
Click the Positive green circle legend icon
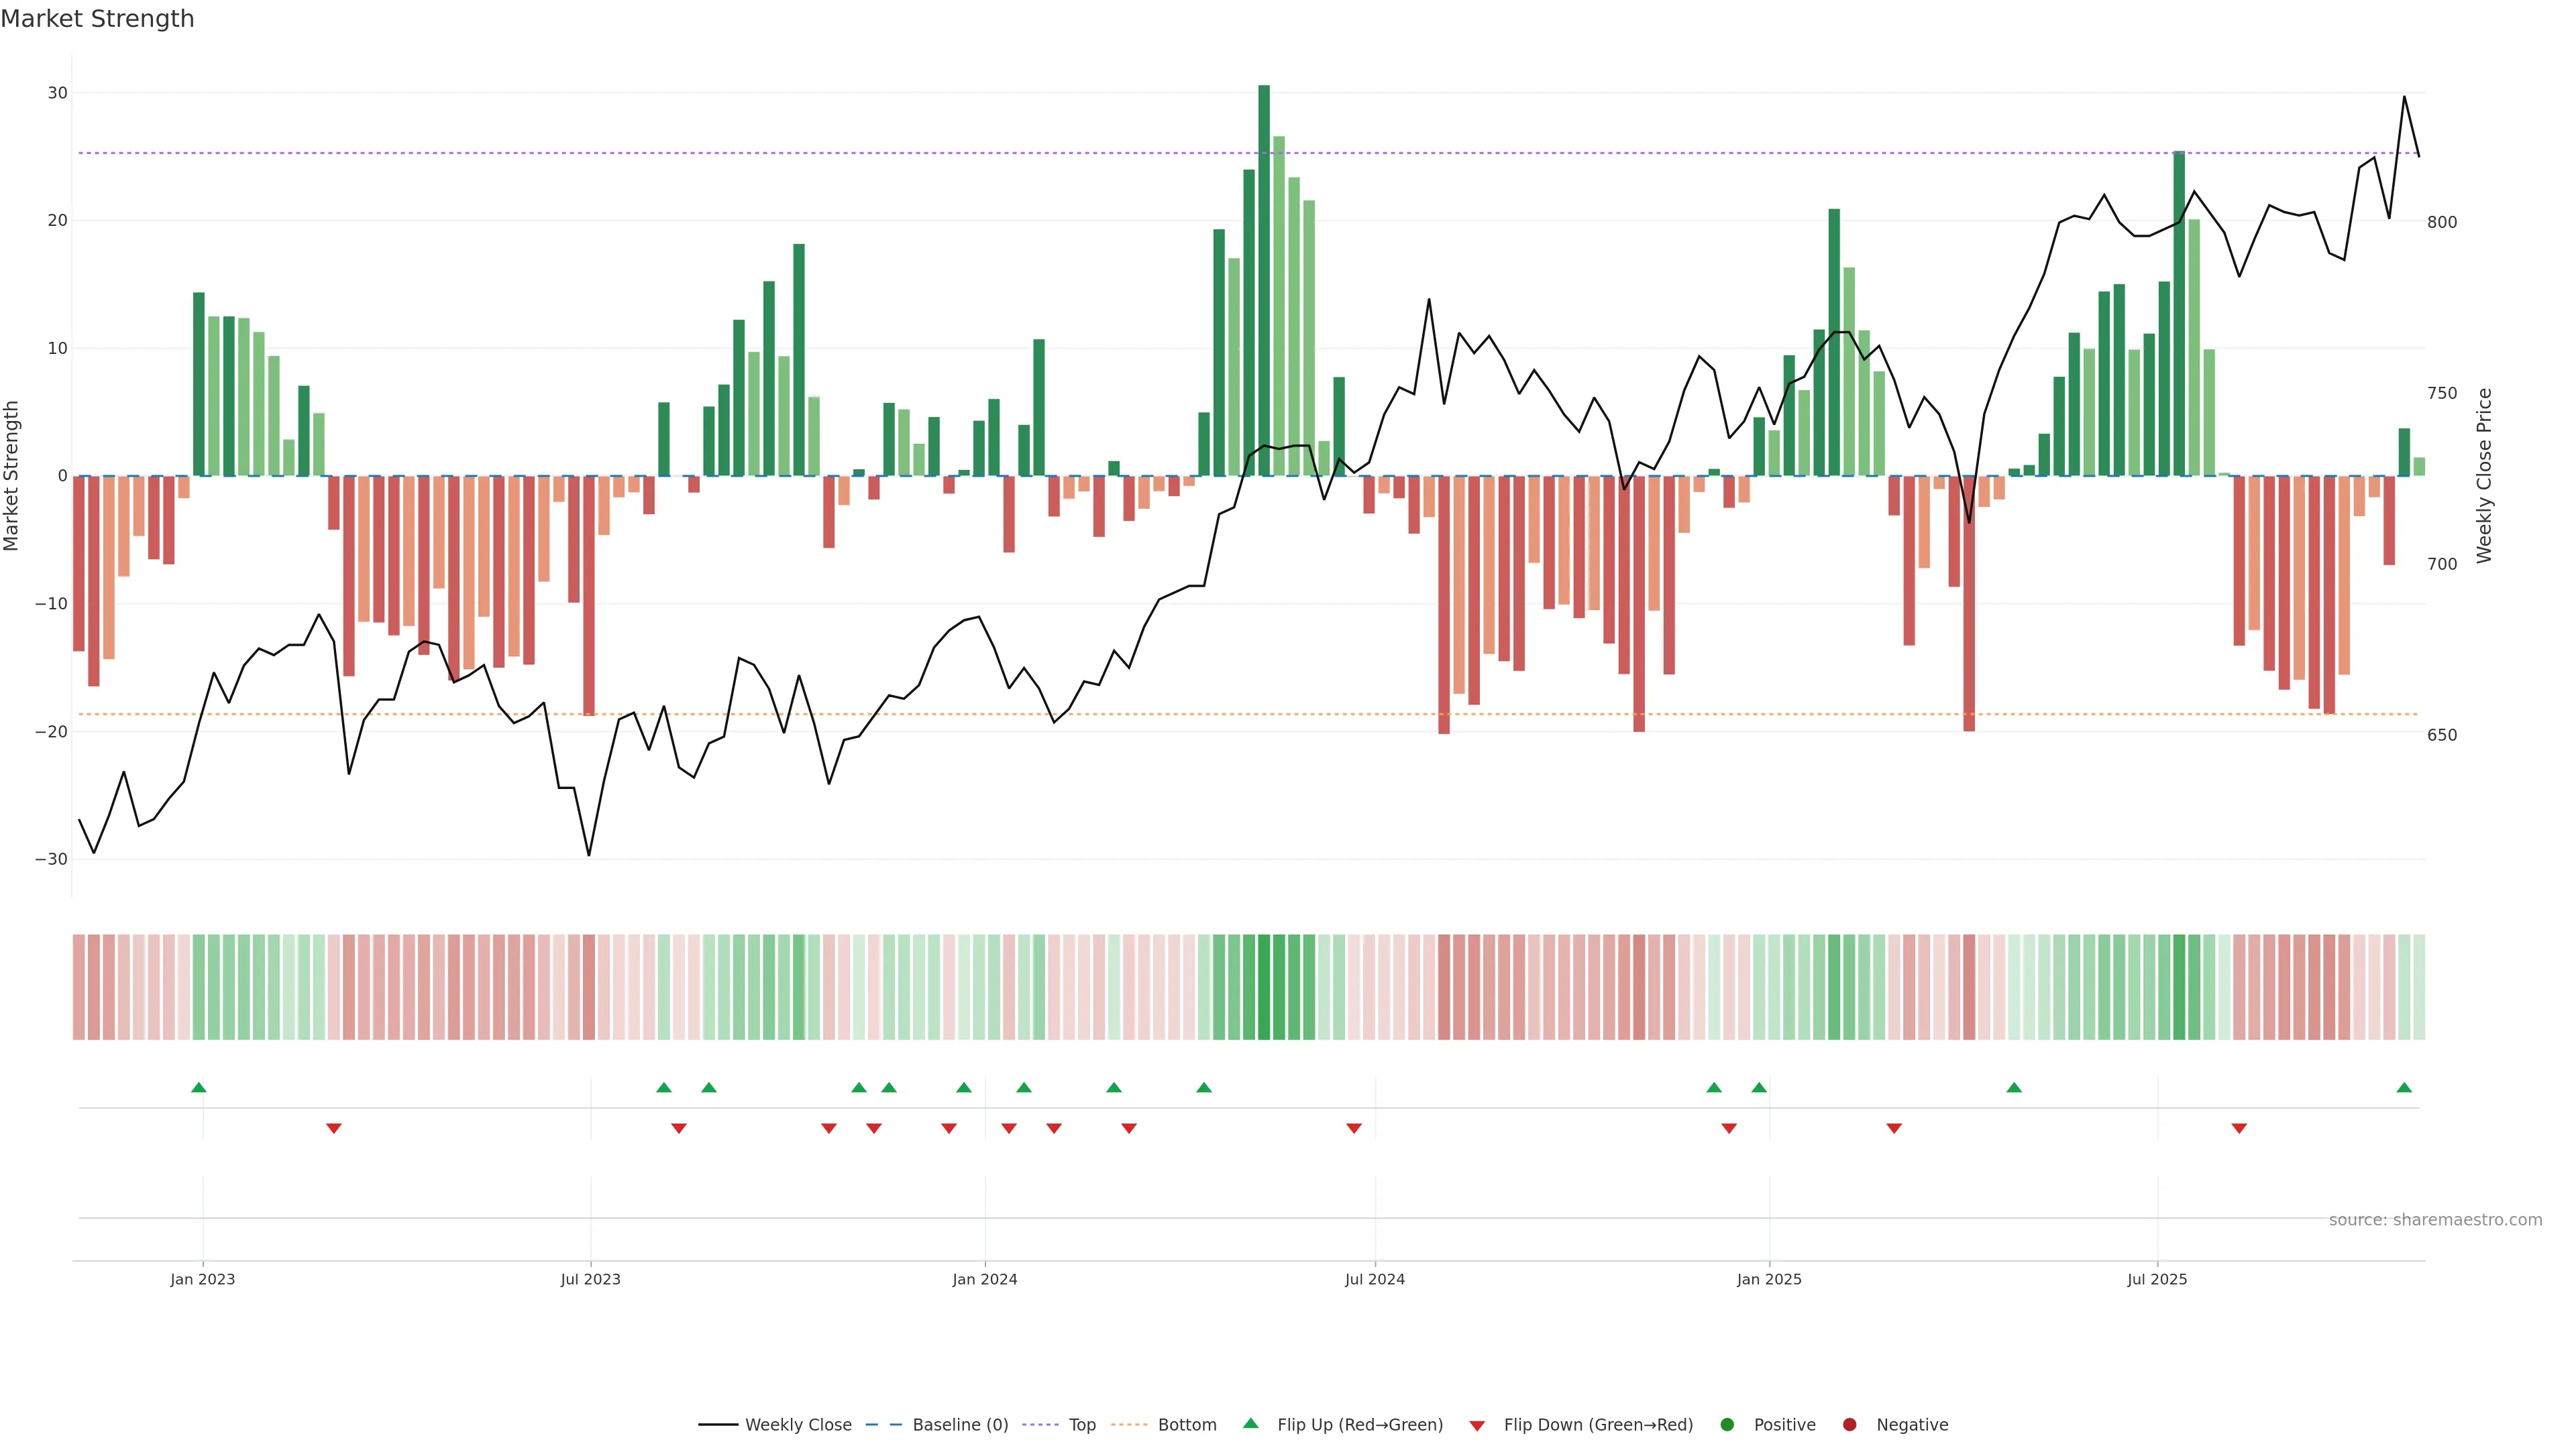pyautogui.click(x=1727, y=1425)
